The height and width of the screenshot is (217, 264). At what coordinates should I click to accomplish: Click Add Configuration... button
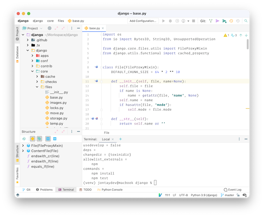pos(143,21)
